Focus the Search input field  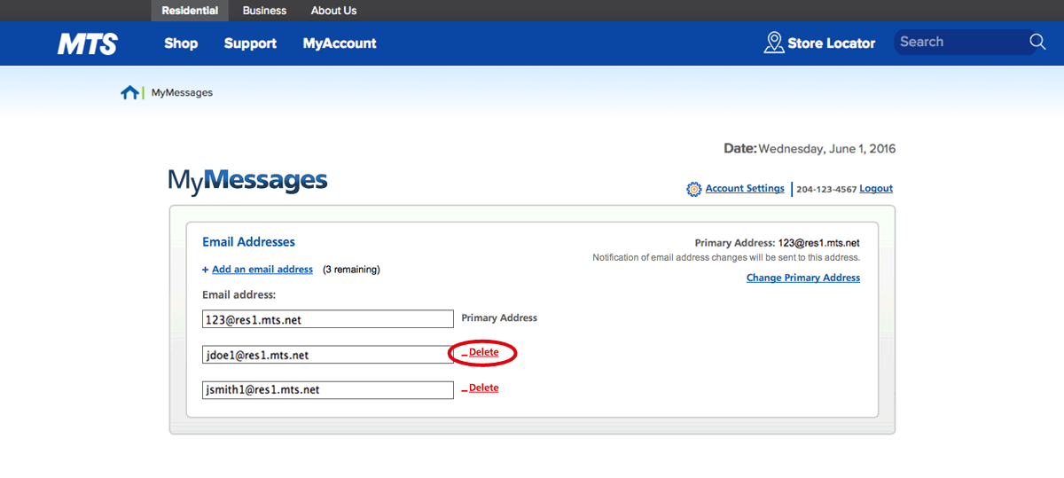coord(961,42)
